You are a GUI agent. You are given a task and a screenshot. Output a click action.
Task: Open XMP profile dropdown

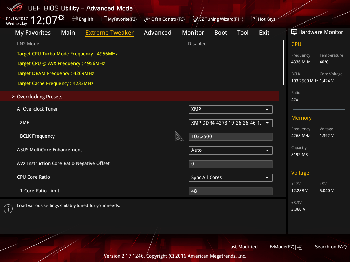click(231, 123)
